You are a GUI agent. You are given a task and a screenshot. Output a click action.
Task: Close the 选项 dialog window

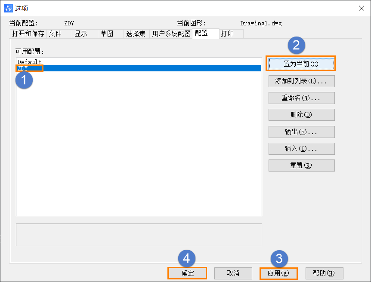coord(361,8)
